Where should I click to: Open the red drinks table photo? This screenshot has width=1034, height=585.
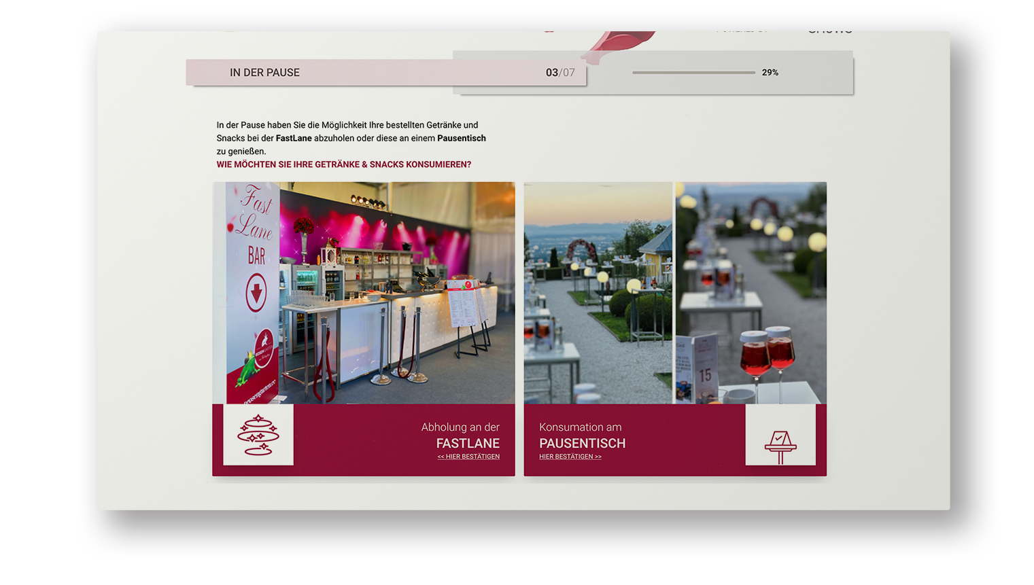(x=751, y=293)
